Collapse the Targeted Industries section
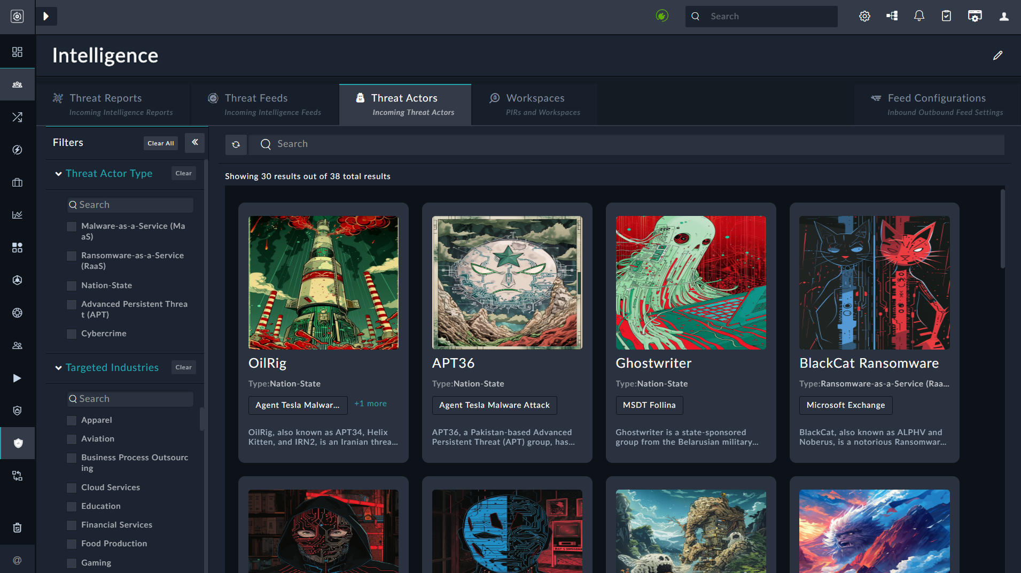1021x573 pixels. (59, 368)
